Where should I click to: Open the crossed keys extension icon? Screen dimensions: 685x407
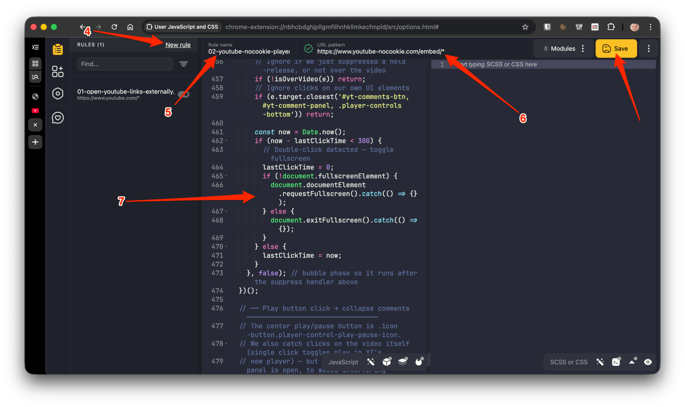point(579,27)
